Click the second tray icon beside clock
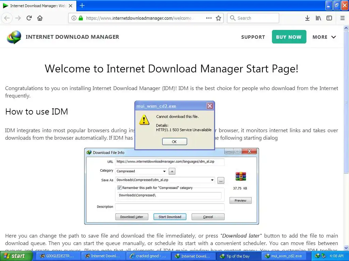The width and height of the screenshot is (349, 261). [323, 256]
